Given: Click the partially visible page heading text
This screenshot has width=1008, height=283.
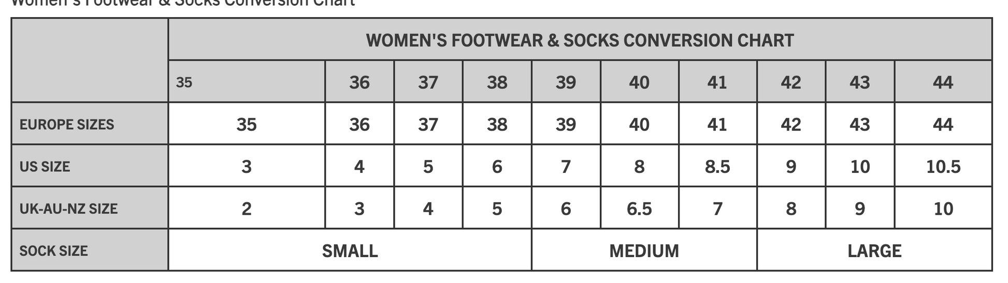Looking at the screenshot, I should (x=183, y=3).
